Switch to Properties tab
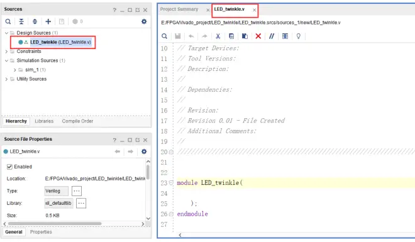The width and height of the screenshot is (415, 242). coord(41,232)
